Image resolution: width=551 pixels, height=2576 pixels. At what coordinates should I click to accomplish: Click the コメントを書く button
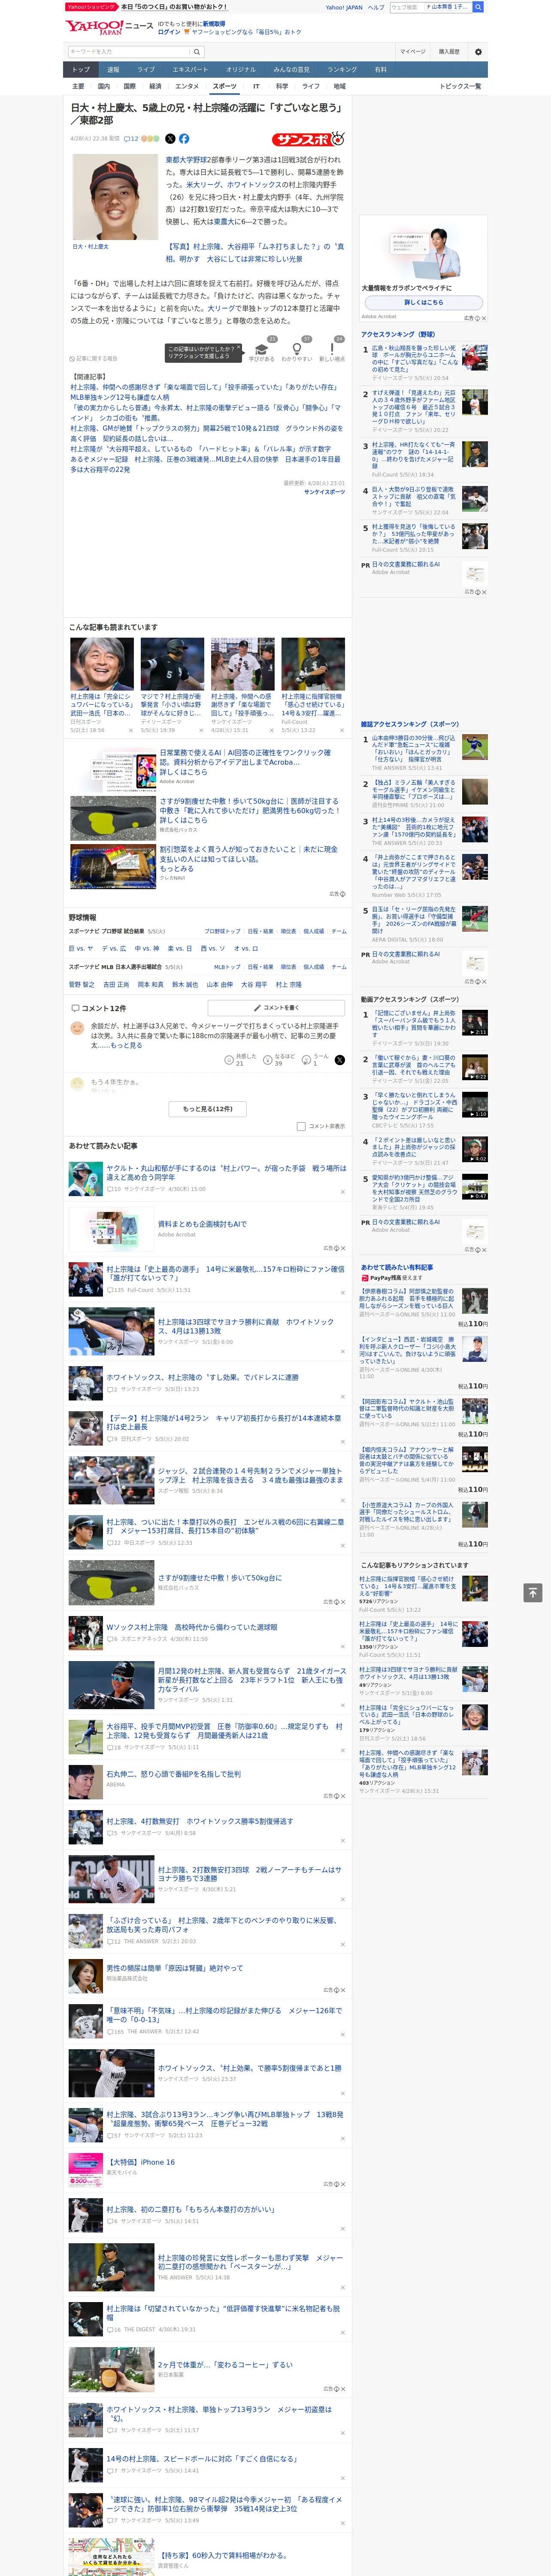click(276, 1008)
